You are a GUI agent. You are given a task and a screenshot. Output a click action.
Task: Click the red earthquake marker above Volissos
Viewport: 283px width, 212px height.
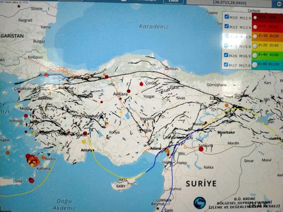tap(26, 116)
